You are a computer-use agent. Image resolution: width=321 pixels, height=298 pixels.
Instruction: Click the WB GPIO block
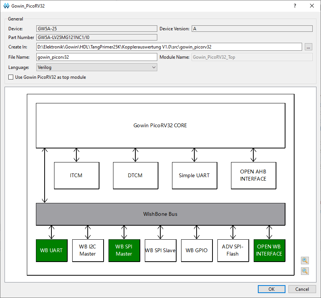click(x=197, y=250)
